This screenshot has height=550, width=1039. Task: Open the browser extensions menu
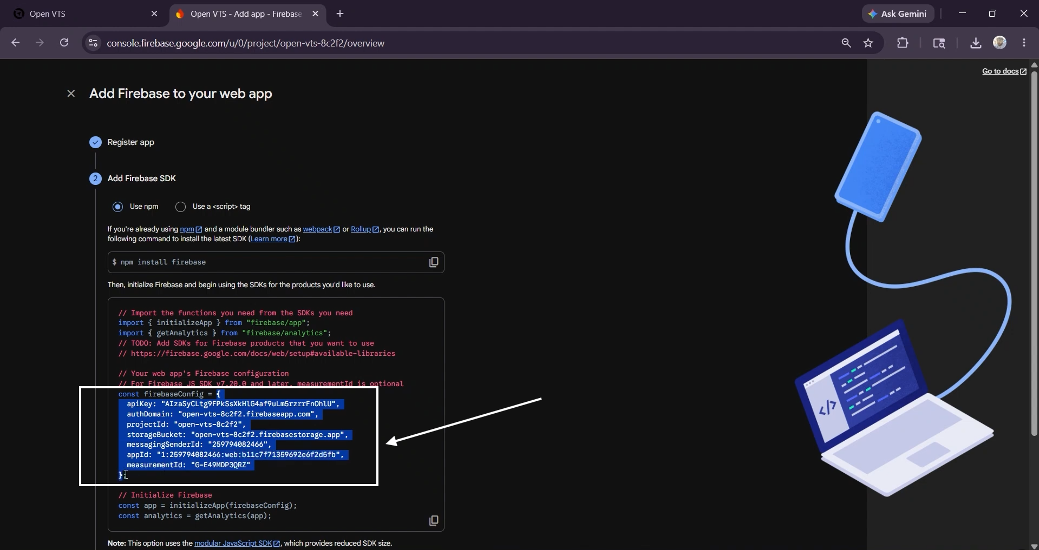(903, 43)
